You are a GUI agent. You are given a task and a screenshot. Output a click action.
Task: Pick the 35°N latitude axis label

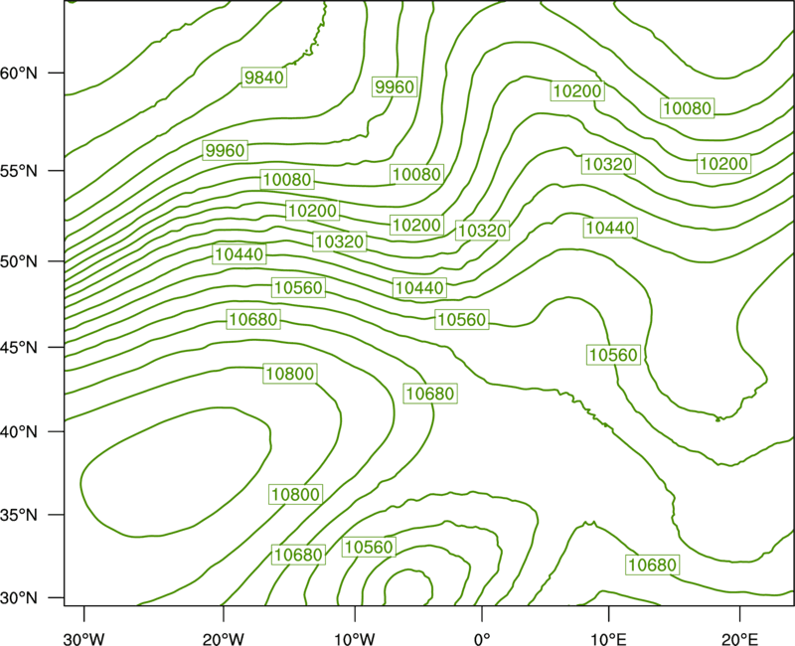(19, 515)
